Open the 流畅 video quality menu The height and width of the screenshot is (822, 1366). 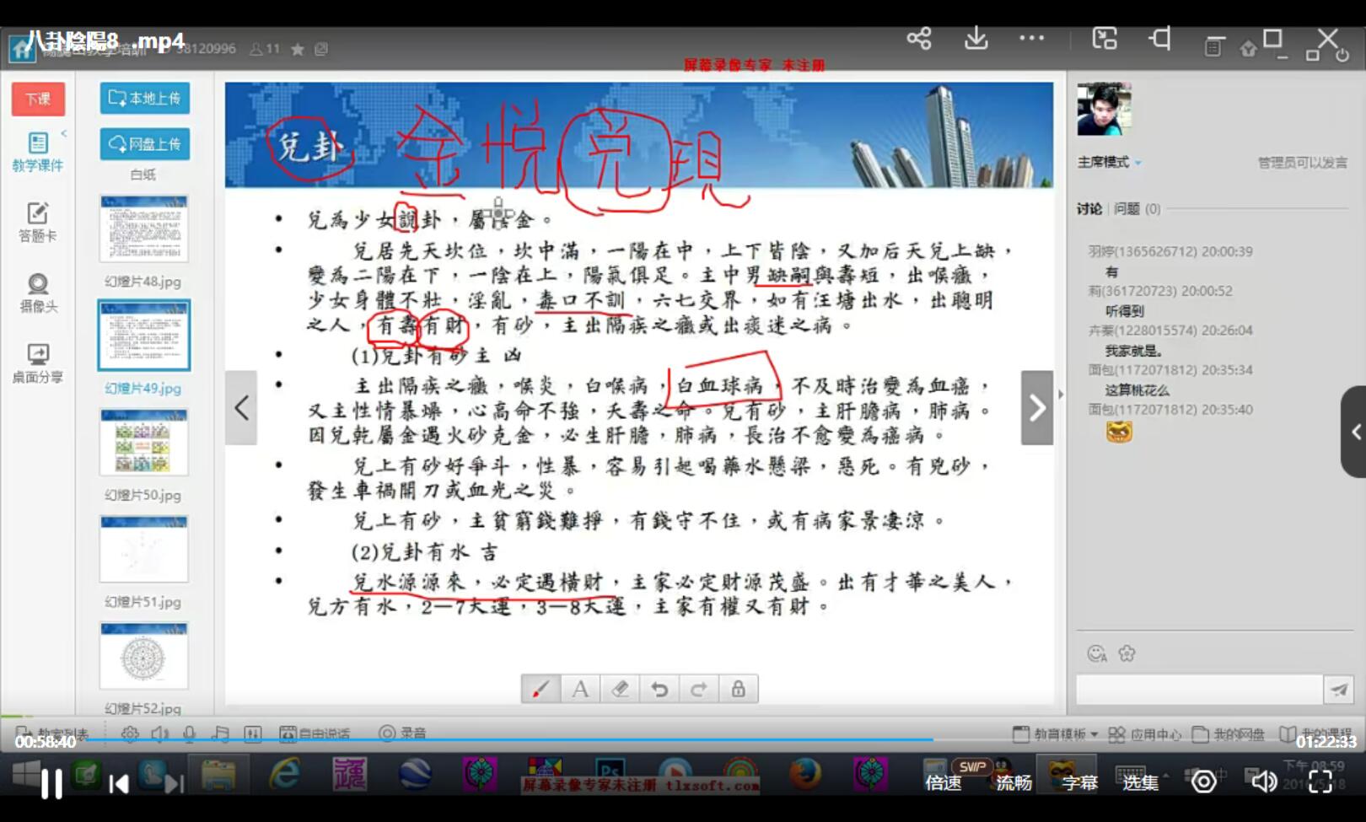(1014, 783)
